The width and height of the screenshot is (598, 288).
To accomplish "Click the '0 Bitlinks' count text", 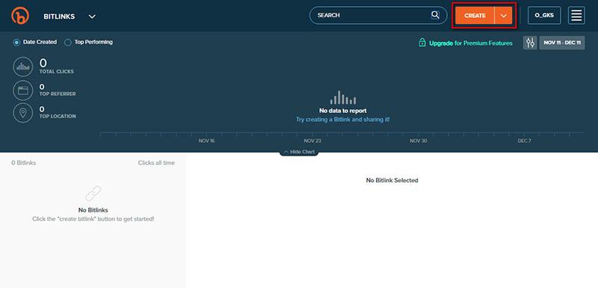I will (x=24, y=163).
